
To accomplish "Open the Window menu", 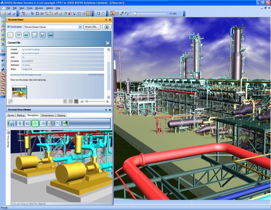I will pyautogui.click(x=39, y=8).
